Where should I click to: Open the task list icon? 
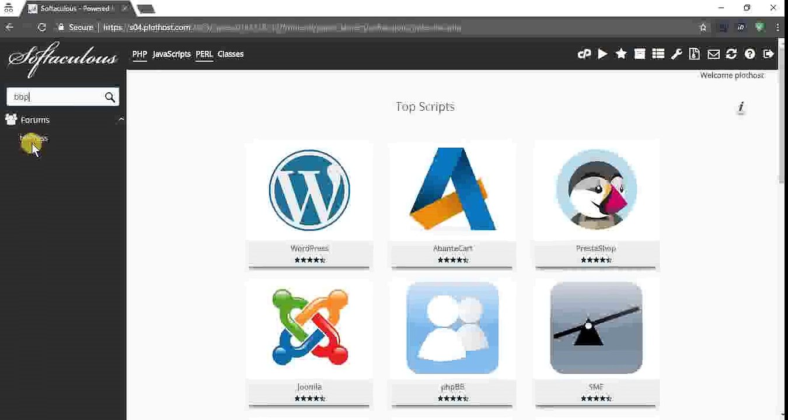pos(658,54)
